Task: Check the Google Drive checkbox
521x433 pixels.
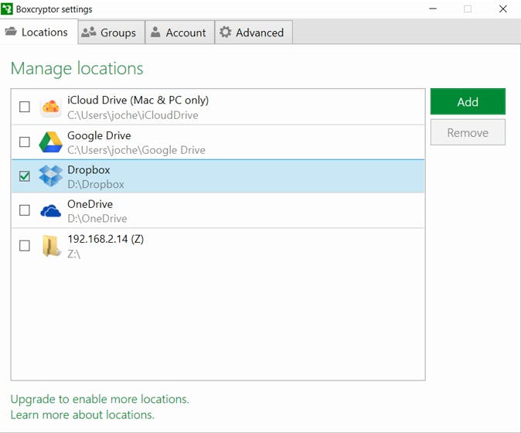Action: point(25,141)
